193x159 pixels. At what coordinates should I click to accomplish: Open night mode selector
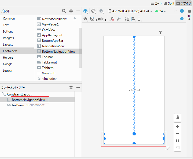point(102,11)
